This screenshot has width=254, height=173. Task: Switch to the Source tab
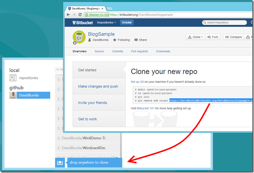click(99, 51)
